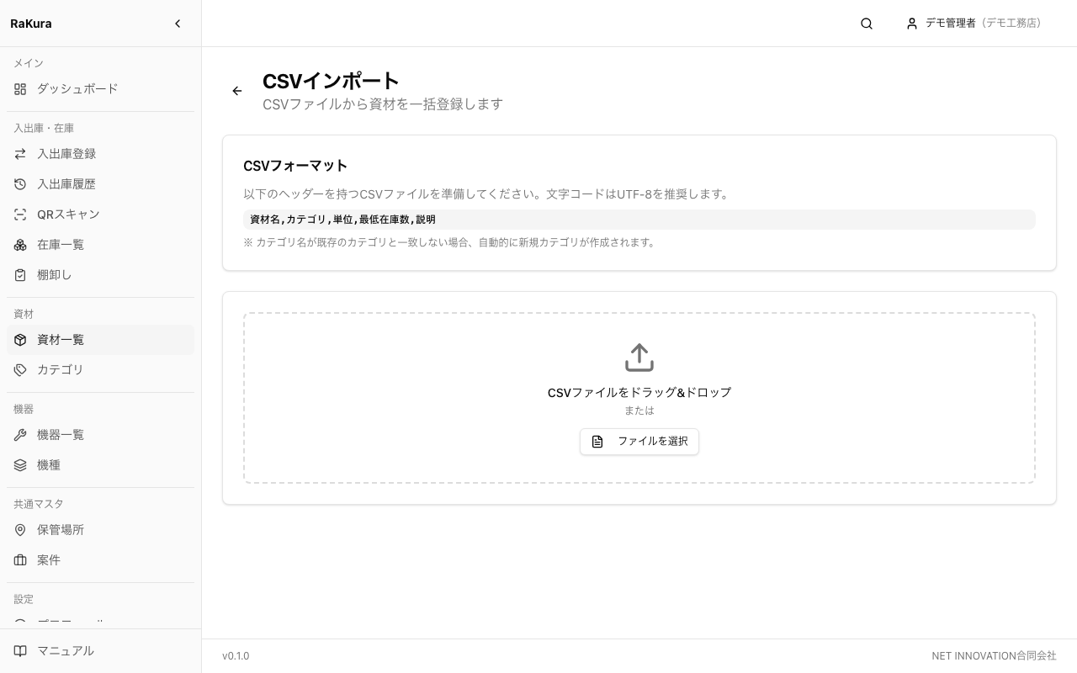Image resolution: width=1077 pixels, height=673 pixels.
Task: Open 案件 page
Action: pyautogui.click(x=100, y=560)
